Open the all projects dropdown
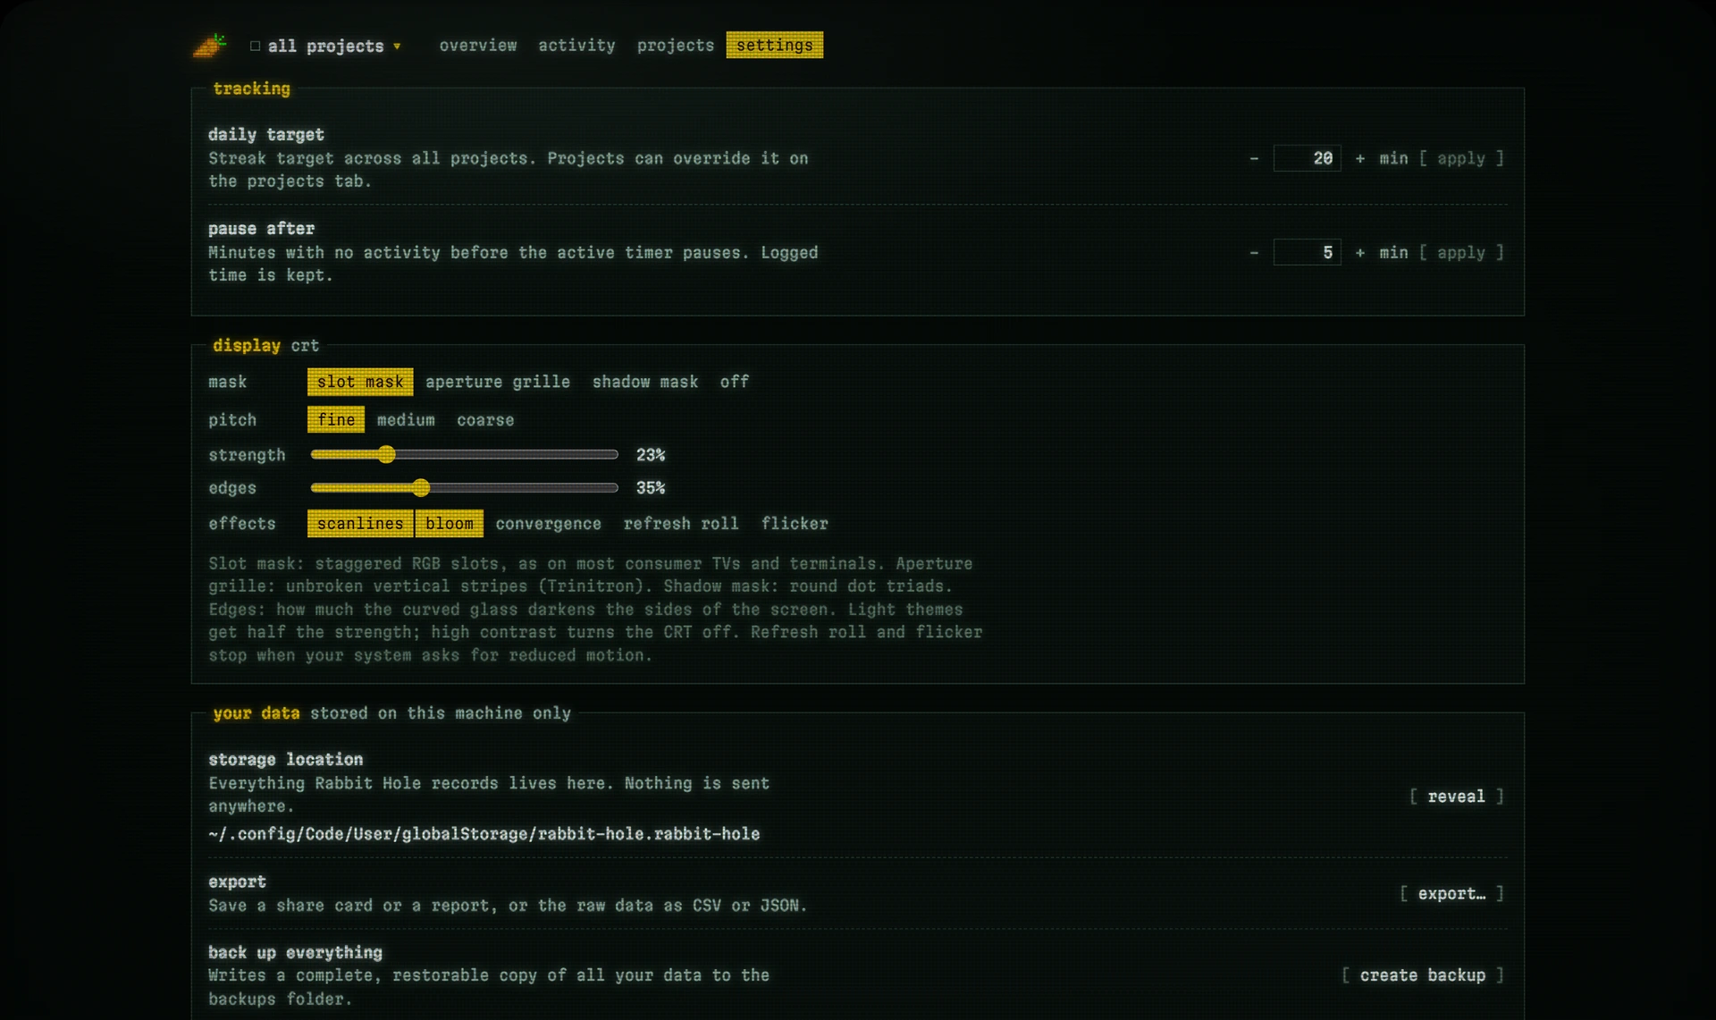Viewport: 1716px width, 1020px height. pos(326,46)
